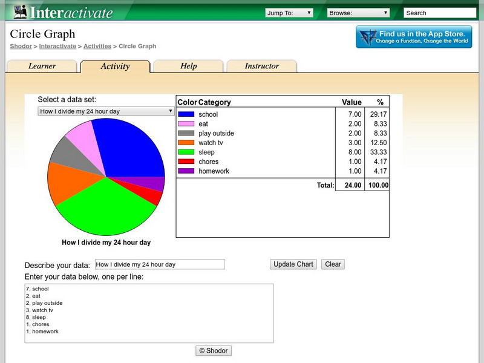Click the green sleep color swatch

(186, 152)
